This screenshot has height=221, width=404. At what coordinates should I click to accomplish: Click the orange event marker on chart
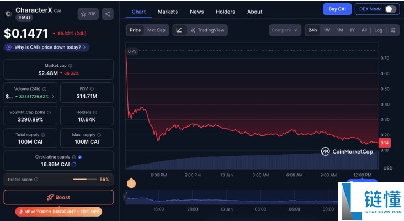click(131, 183)
